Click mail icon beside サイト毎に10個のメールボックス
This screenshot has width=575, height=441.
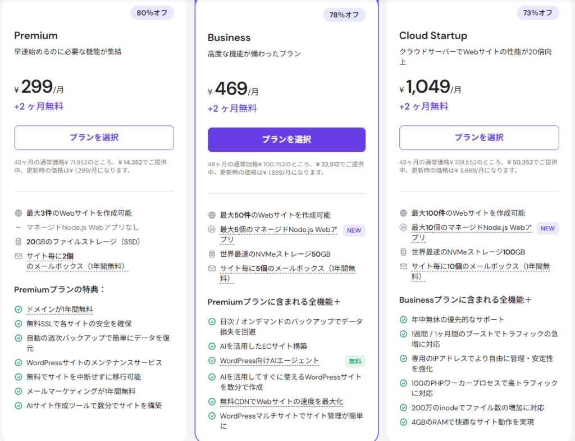[x=403, y=267]
